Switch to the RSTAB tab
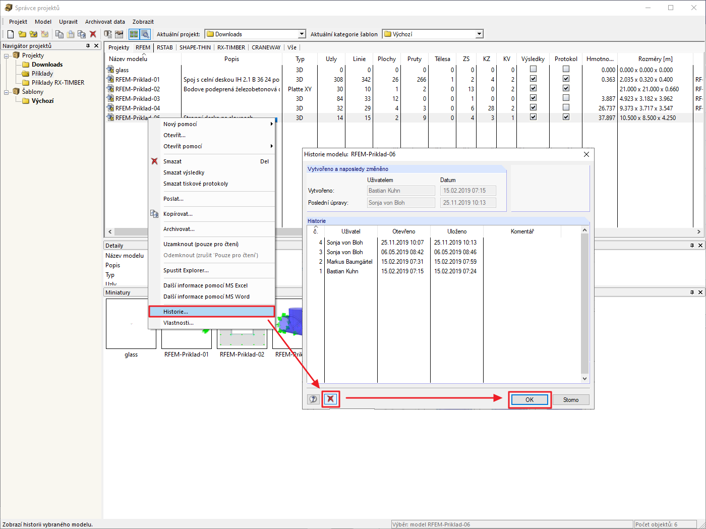 165,47
